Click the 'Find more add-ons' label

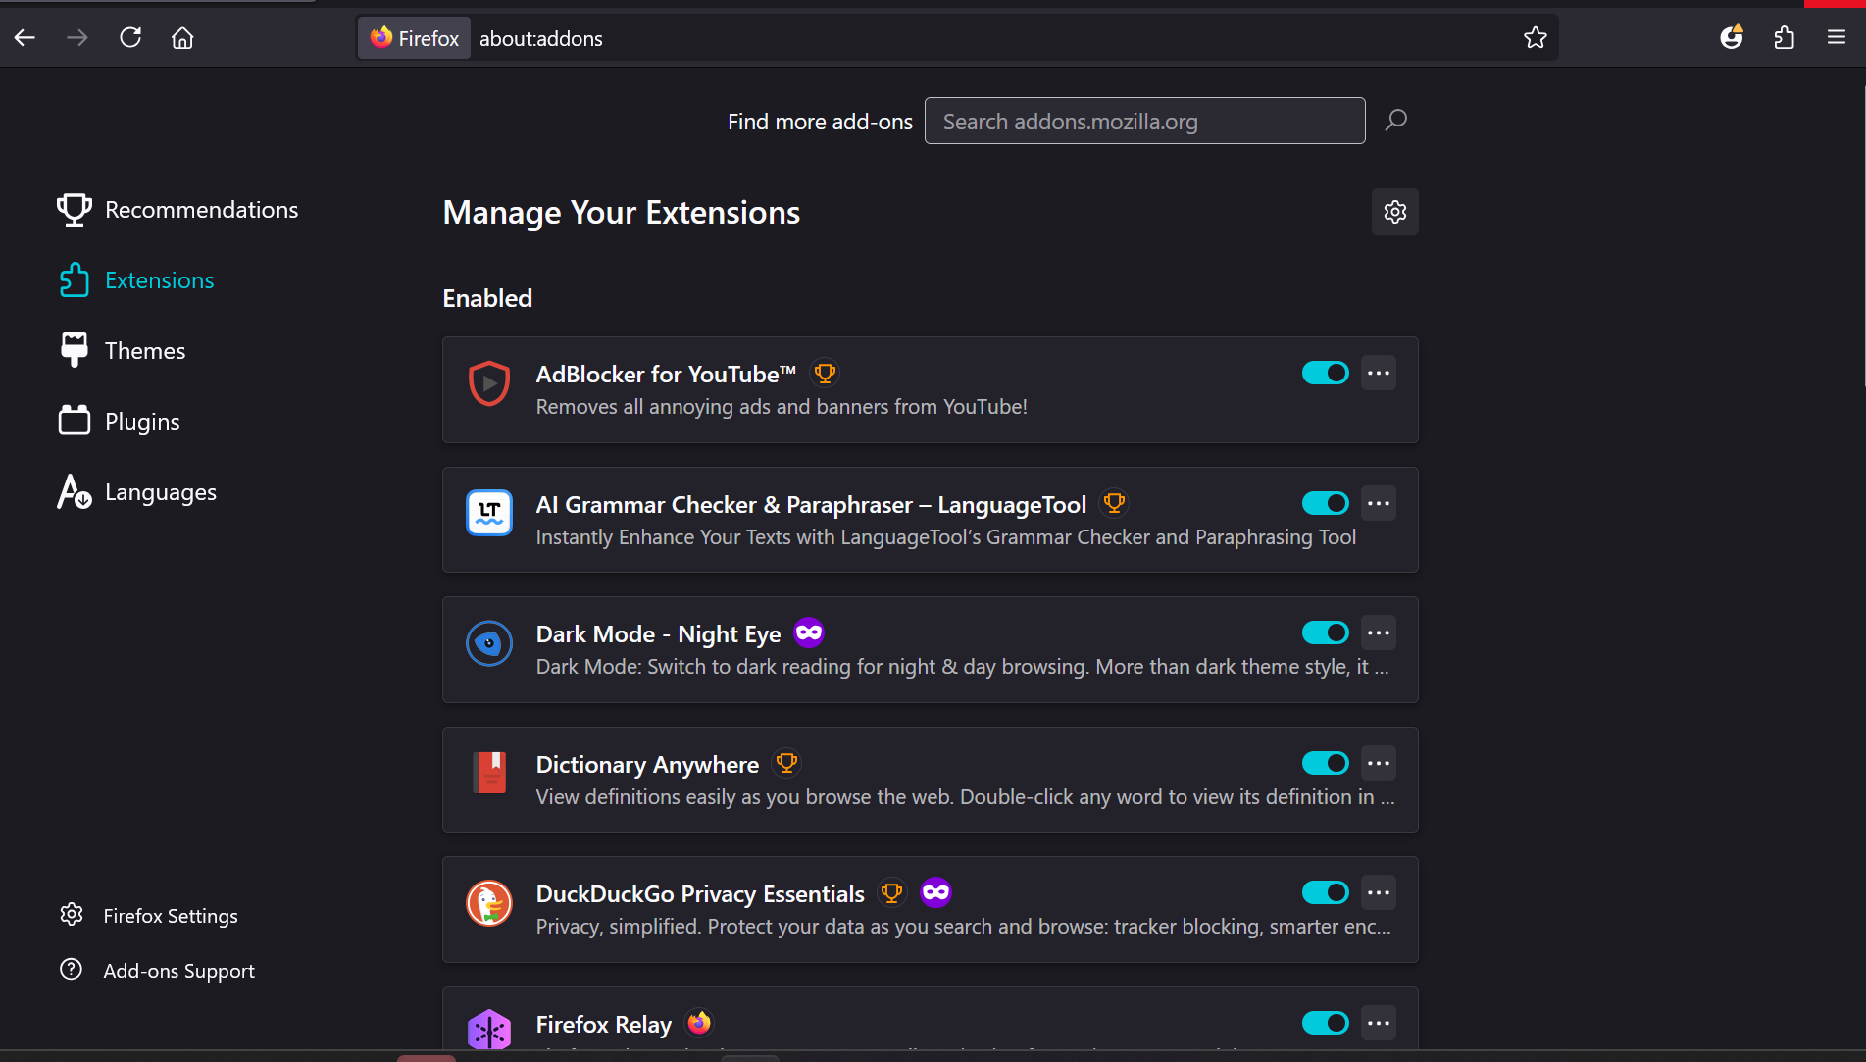(x=820, y=122)
